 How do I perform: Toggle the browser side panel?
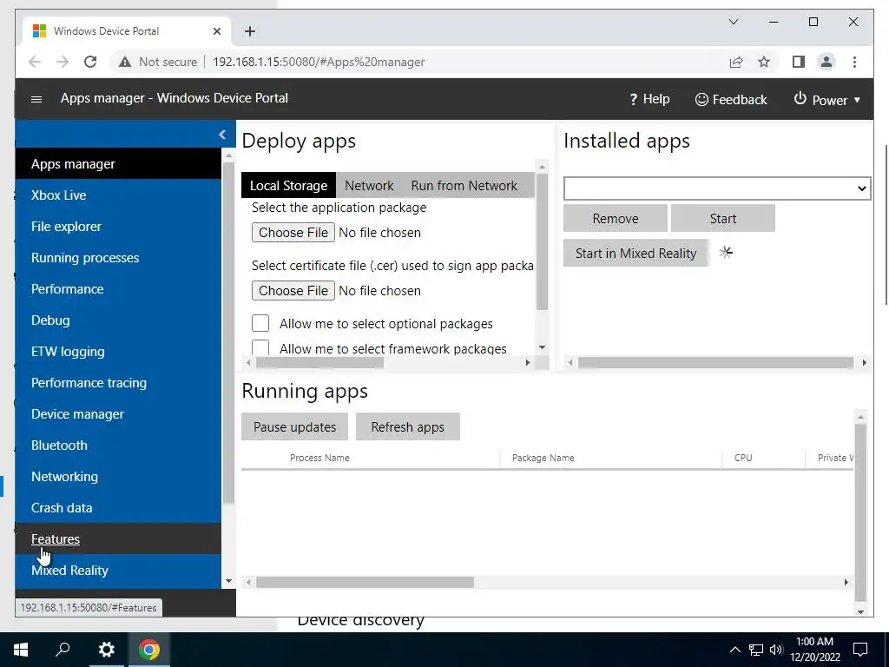[799, 62]
